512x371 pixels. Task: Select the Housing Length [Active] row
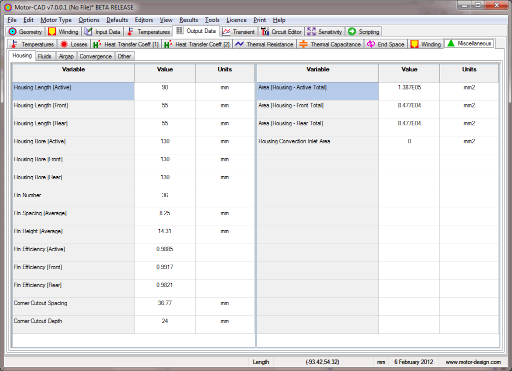pos(133,91)
